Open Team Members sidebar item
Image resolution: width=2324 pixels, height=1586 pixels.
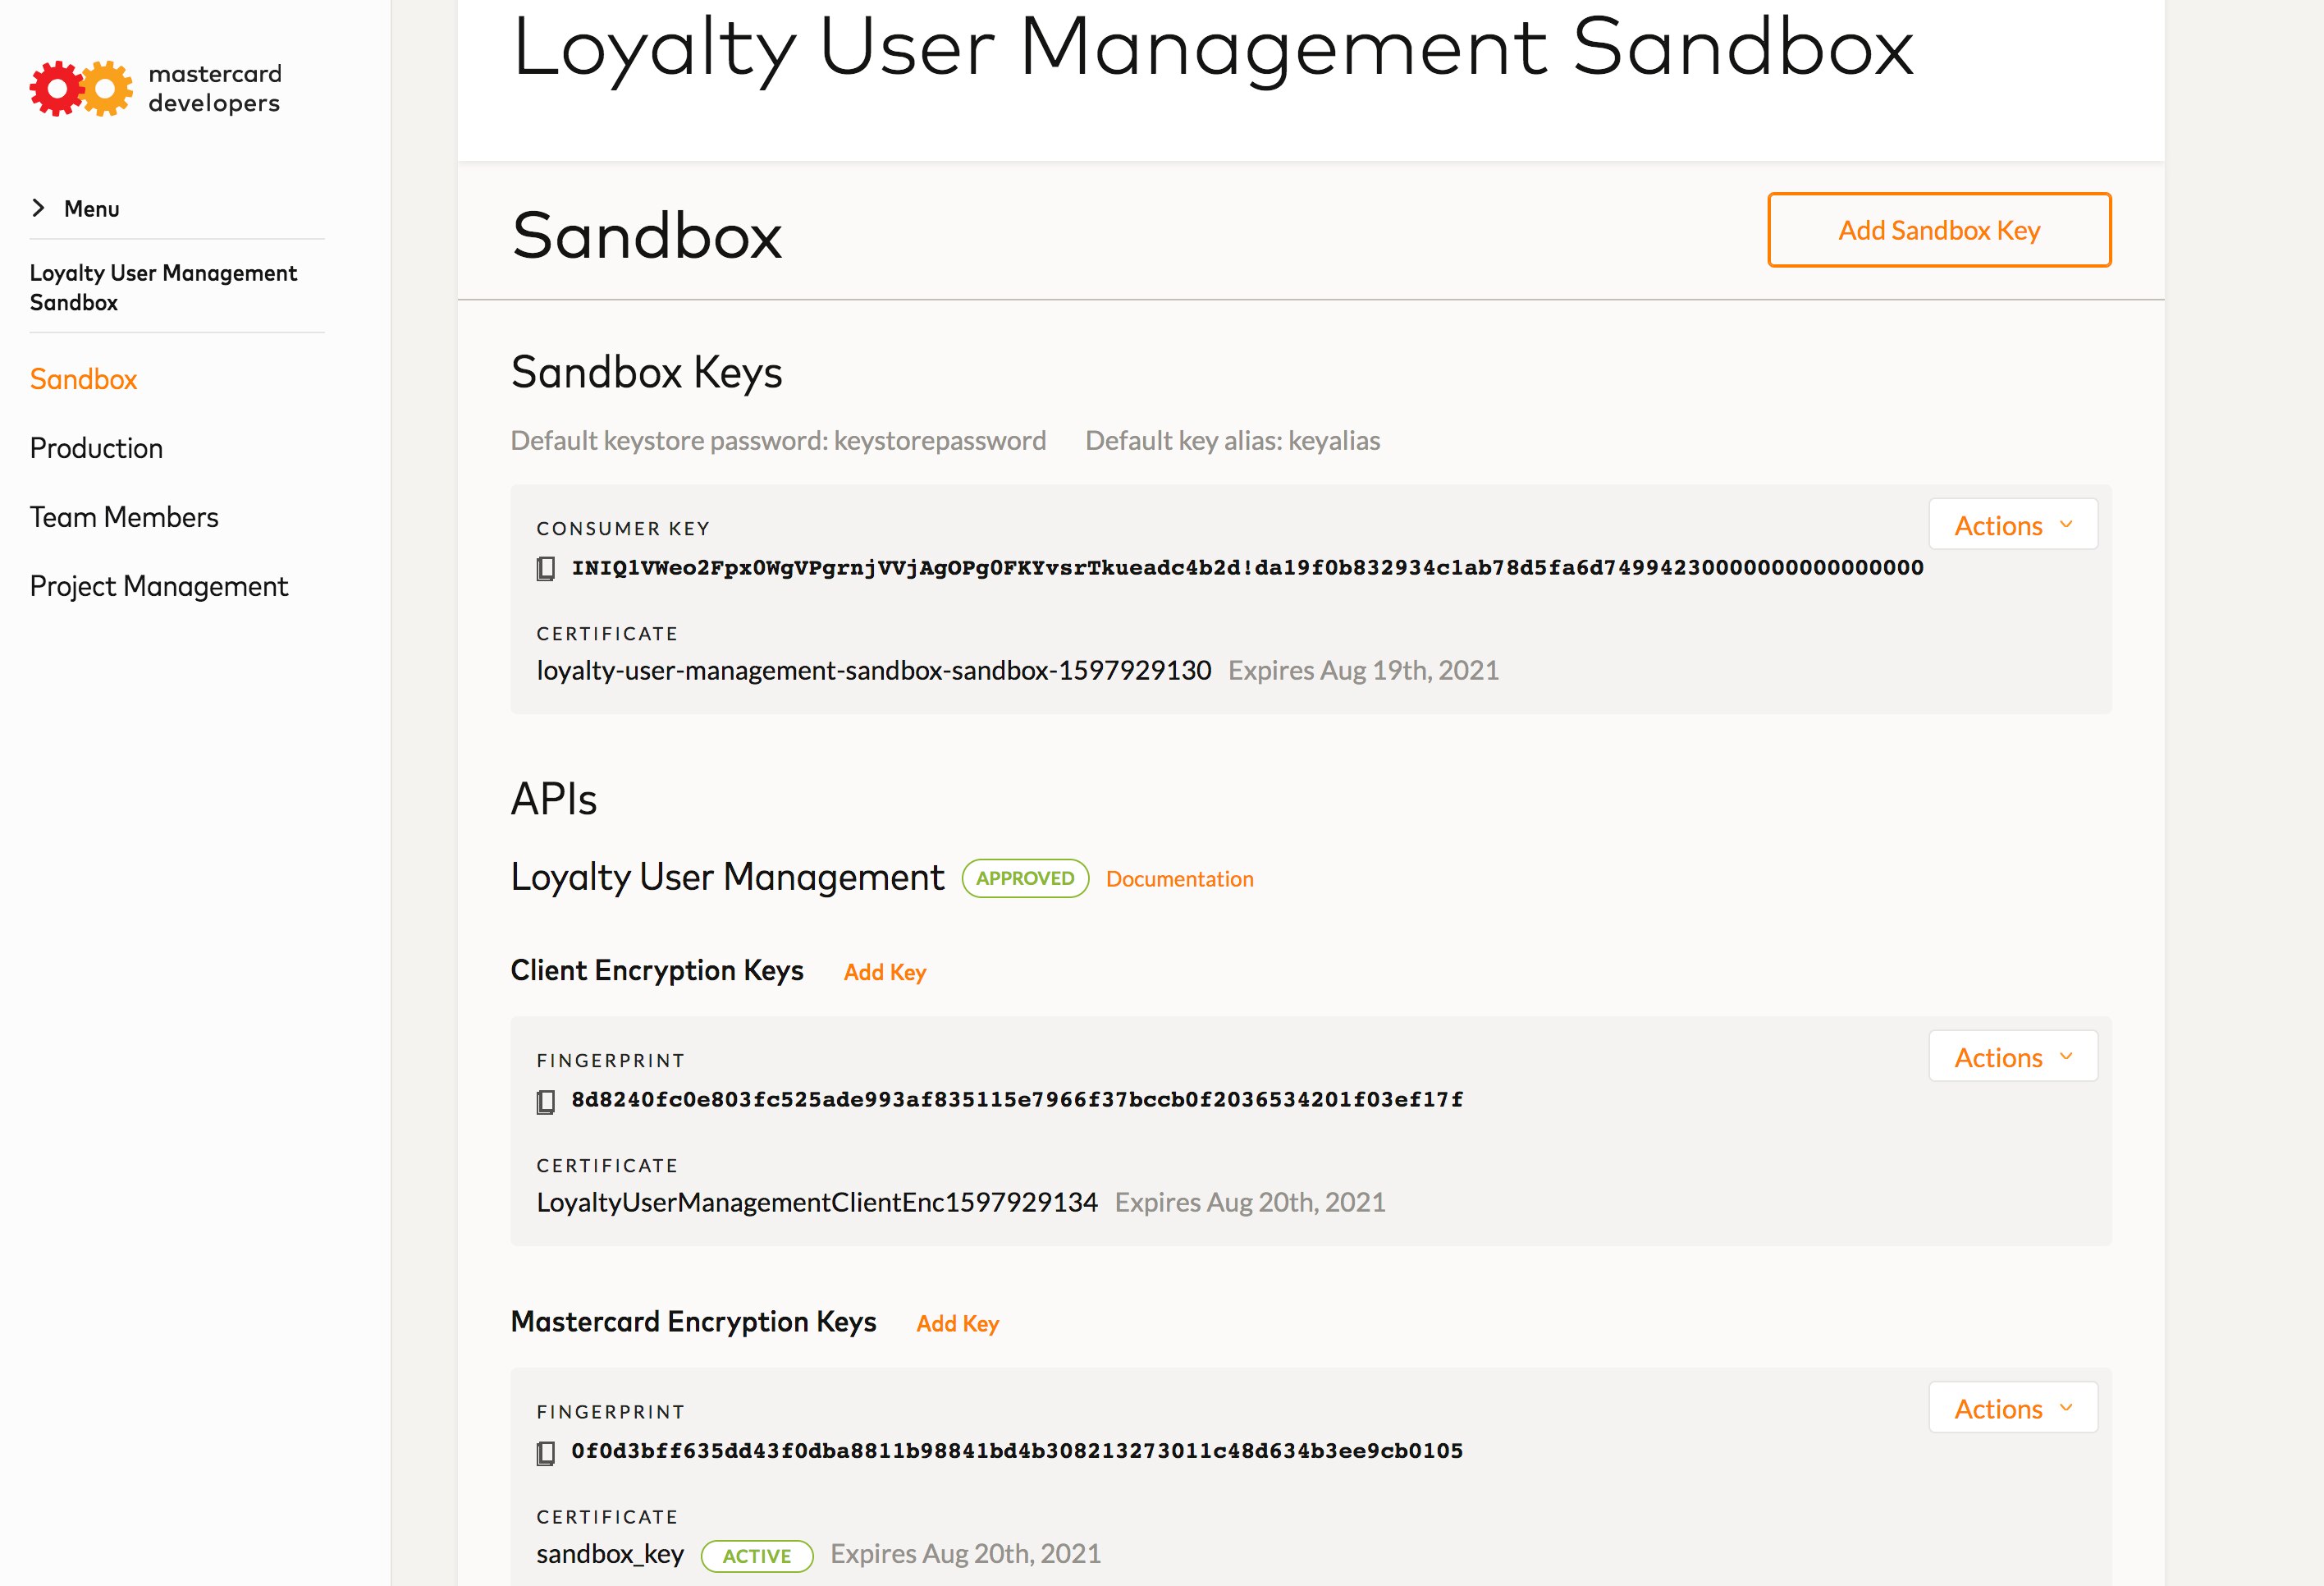(x=124, y=517)
